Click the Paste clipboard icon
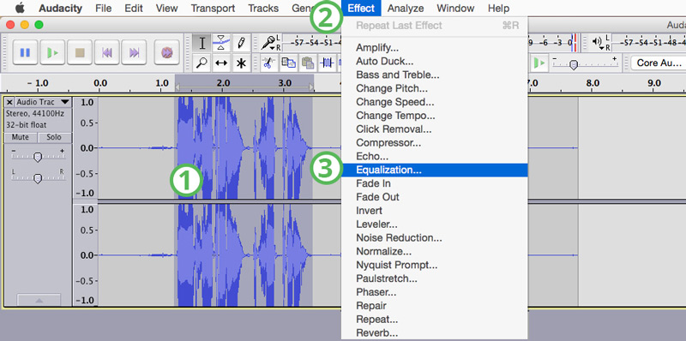This screenshot has height=341, width=686. pyautogui.click(x=308, y=63)
